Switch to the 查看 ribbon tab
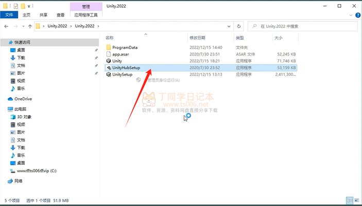 tap(61, 15)
